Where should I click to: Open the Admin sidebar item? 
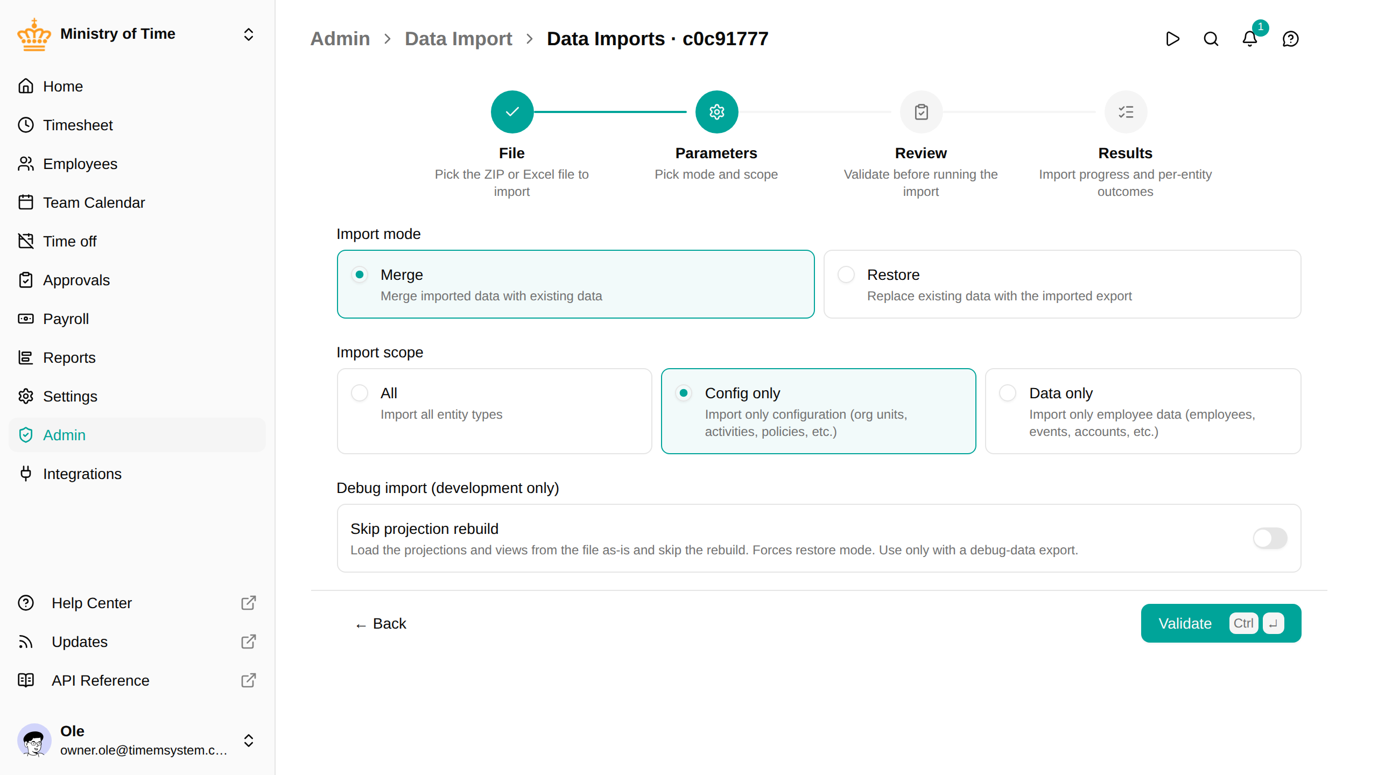[x=137, y=435]
